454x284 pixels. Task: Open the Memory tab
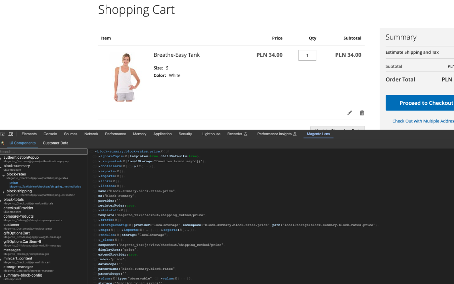tap(140, 134)
